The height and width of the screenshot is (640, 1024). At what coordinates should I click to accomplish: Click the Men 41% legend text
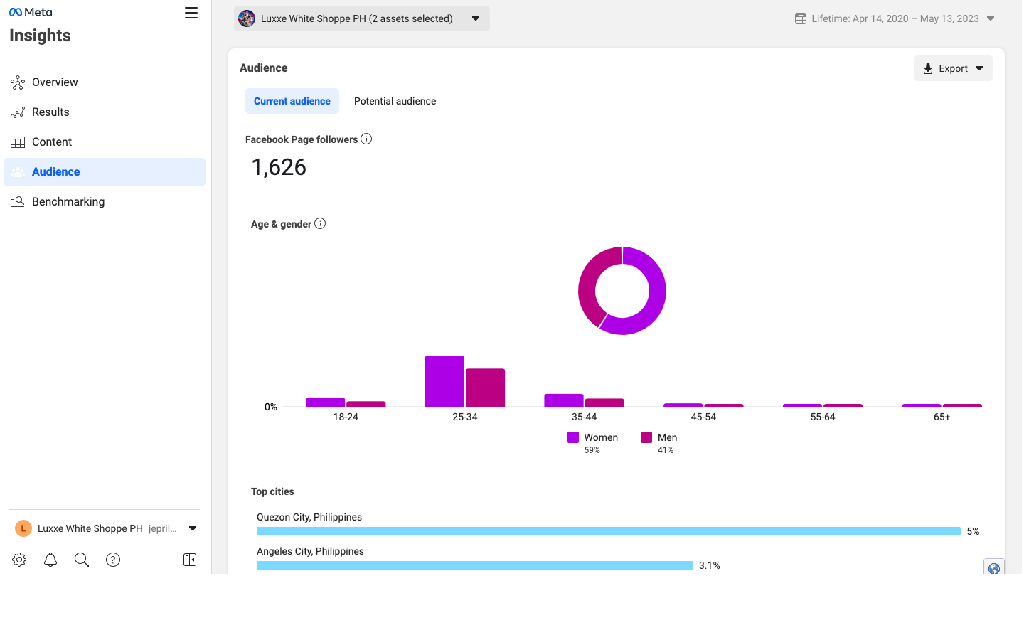667,443
